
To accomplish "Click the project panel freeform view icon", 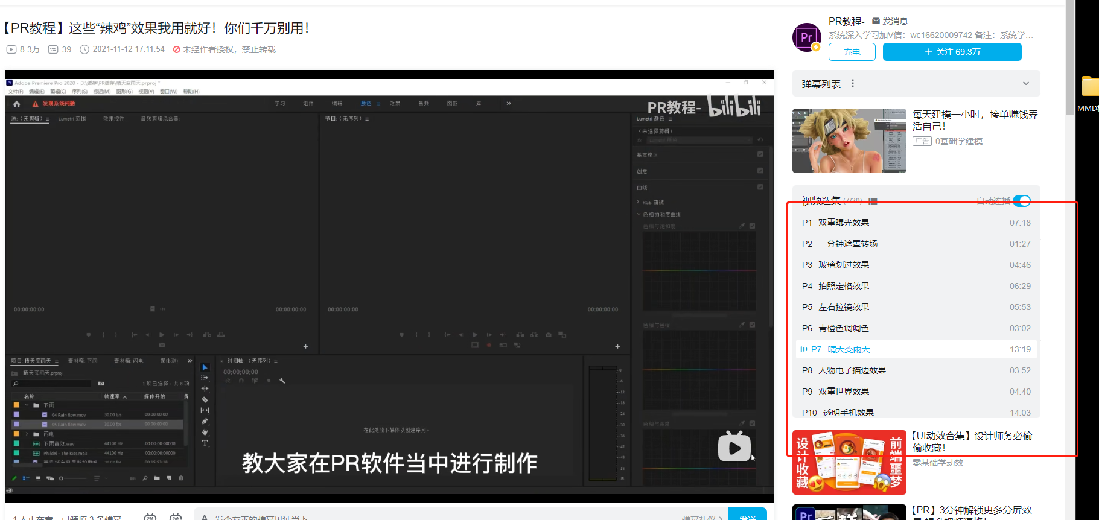I will click(x=50, y=478).
